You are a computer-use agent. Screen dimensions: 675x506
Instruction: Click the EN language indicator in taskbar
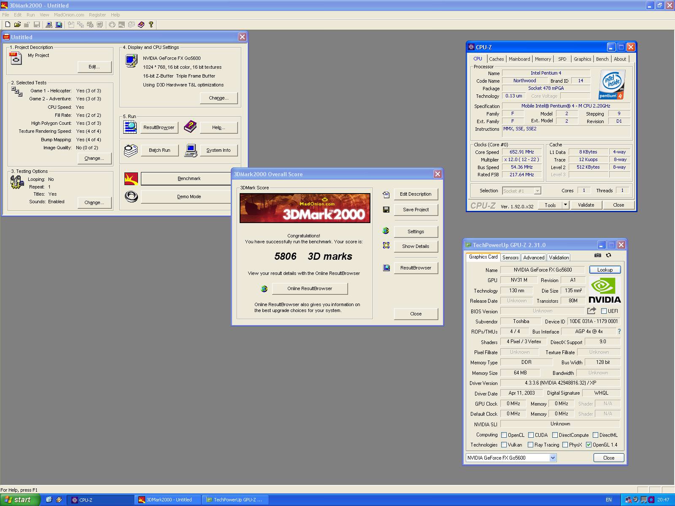pos(609,500)
